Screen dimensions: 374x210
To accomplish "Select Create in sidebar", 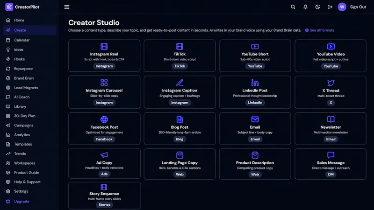I will 29,30.
